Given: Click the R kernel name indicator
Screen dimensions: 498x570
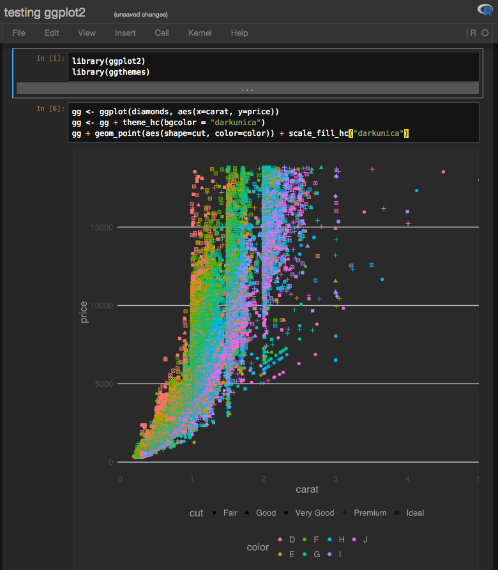Looking at the screenshot, I should [x=473, y=33].
